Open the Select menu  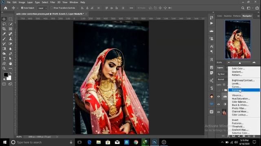pos(45,2)
